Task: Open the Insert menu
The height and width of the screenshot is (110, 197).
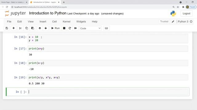Action: (x=43, y=22)
